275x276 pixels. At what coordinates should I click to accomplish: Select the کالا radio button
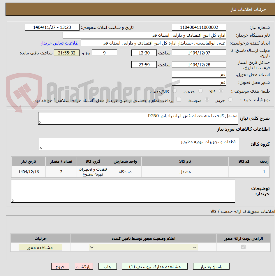click(x=221, y=91)
